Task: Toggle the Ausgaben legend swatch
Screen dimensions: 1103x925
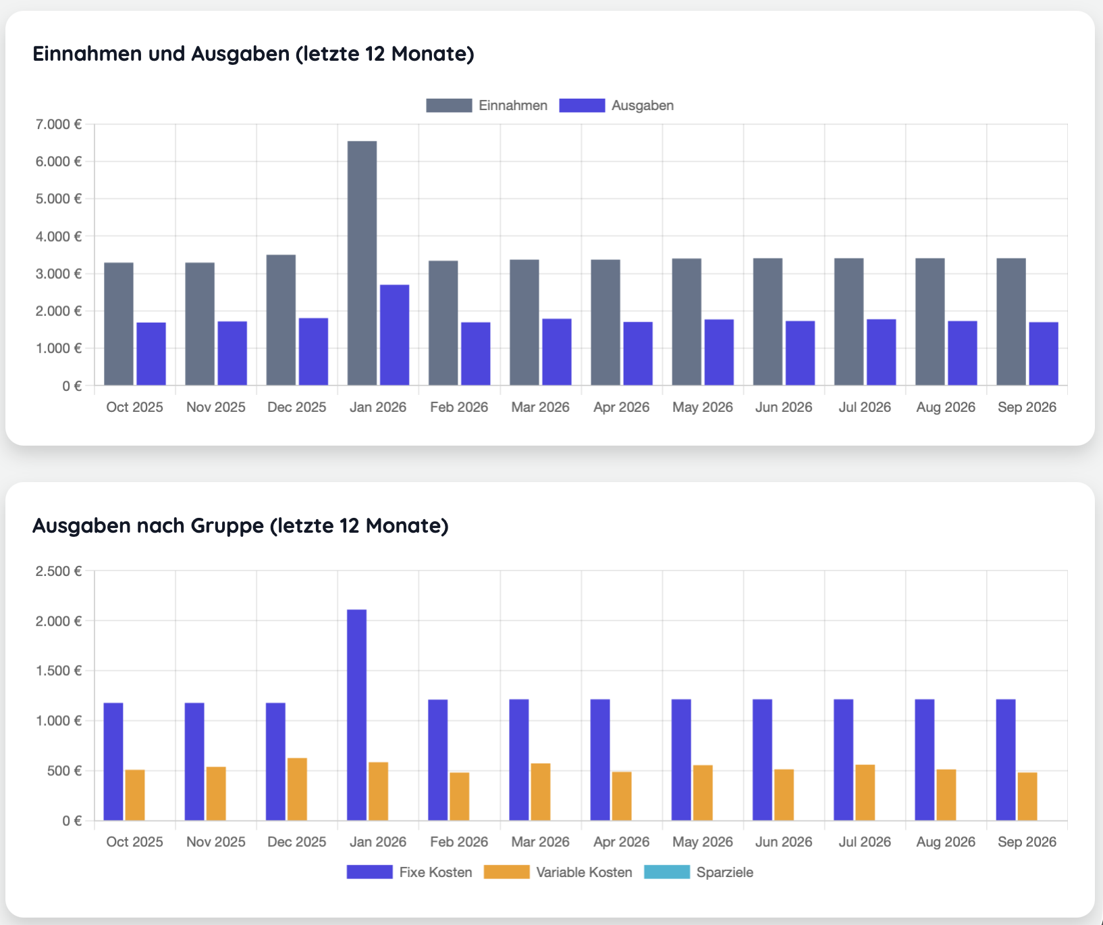Action: point(582,105)
